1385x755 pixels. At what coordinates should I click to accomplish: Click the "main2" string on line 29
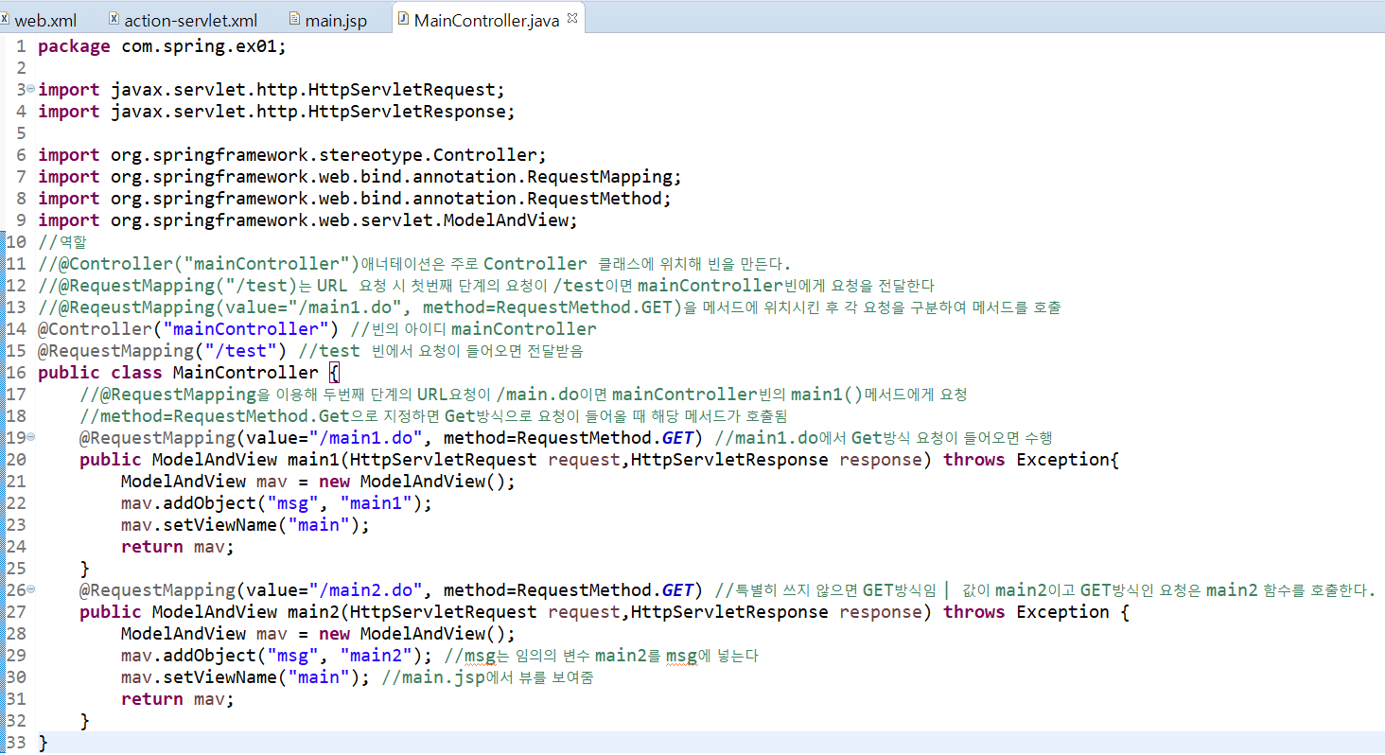point(376,656)
